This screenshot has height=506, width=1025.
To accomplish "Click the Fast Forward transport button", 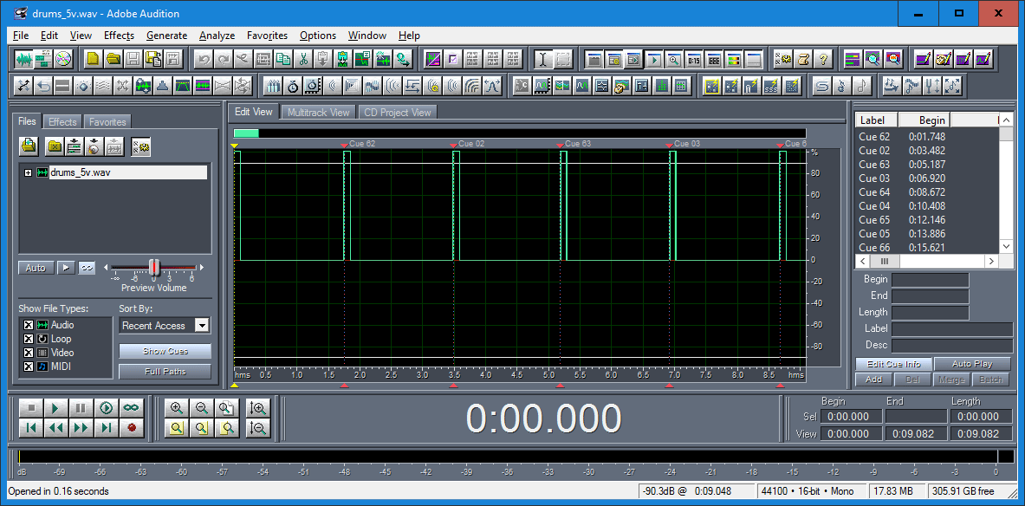I will click(x=81, y=428).
